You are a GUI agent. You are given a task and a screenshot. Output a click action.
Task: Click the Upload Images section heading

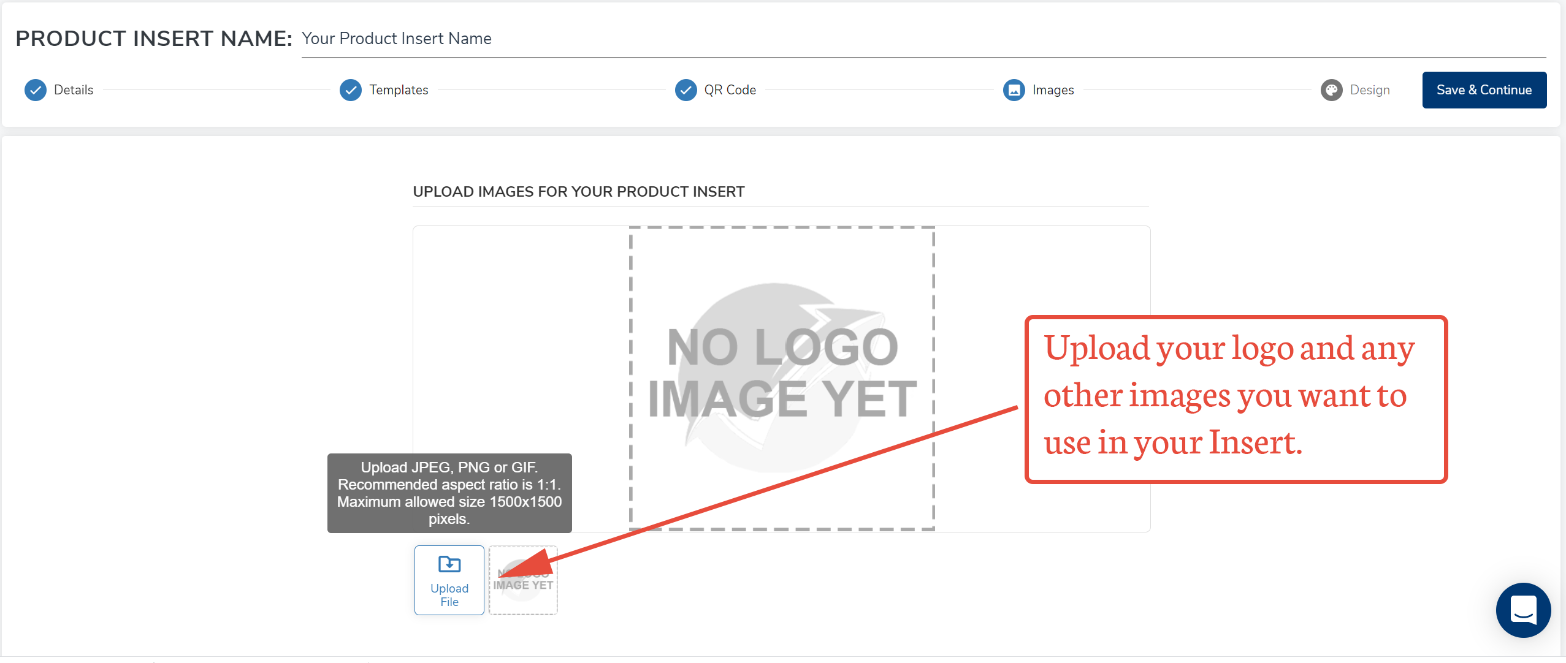pyautogui.click(x=578, y=192)
